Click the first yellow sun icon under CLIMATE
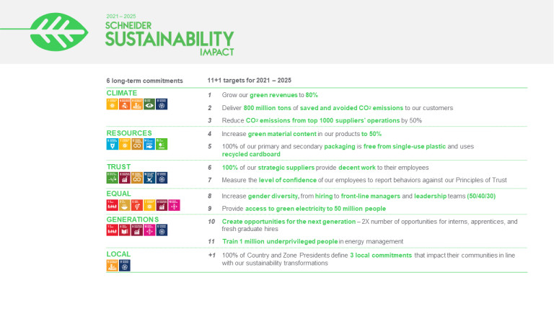This screenshot has width=554, height=311. pyautogui.click(x=112, y=104)
